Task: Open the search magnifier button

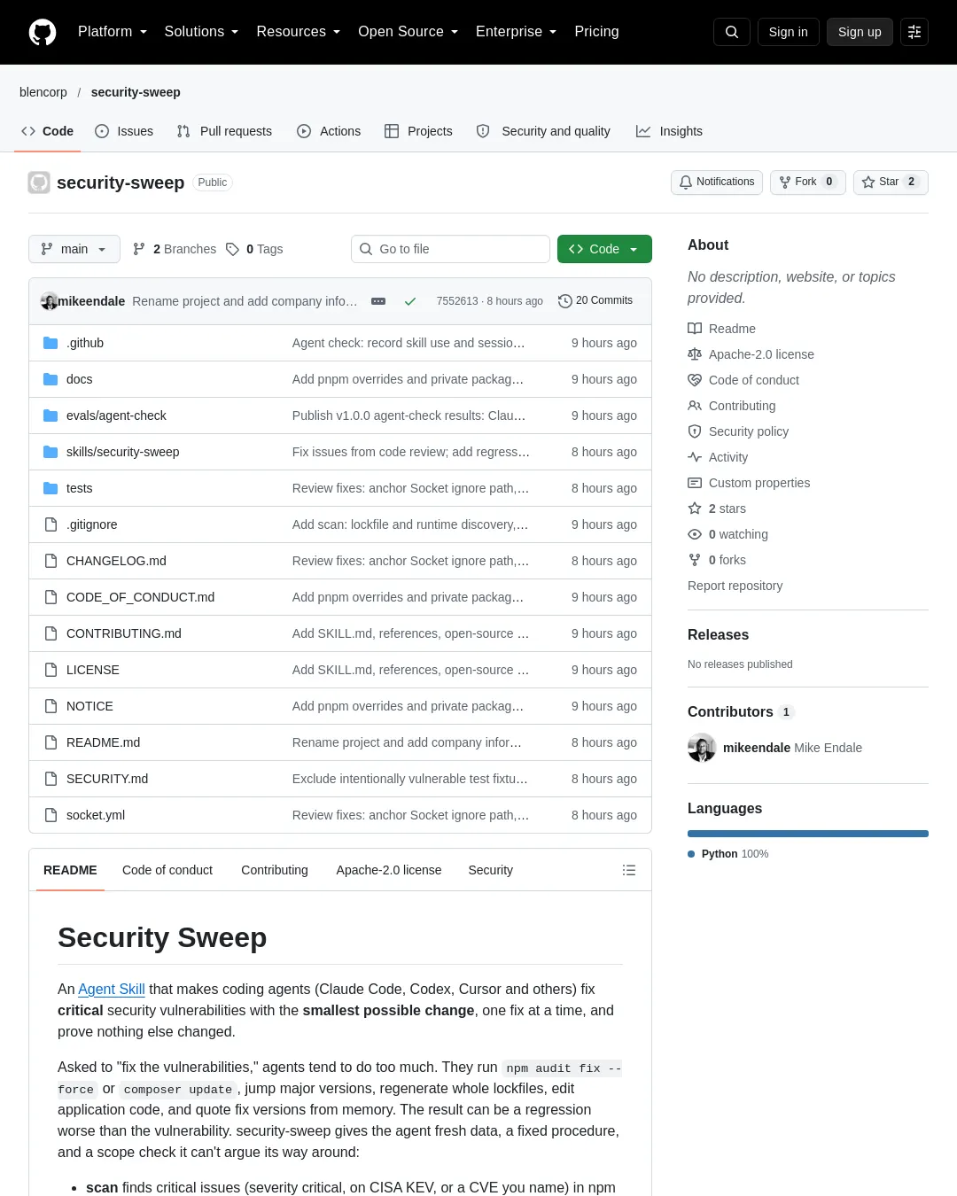Action: click(732, 32)
